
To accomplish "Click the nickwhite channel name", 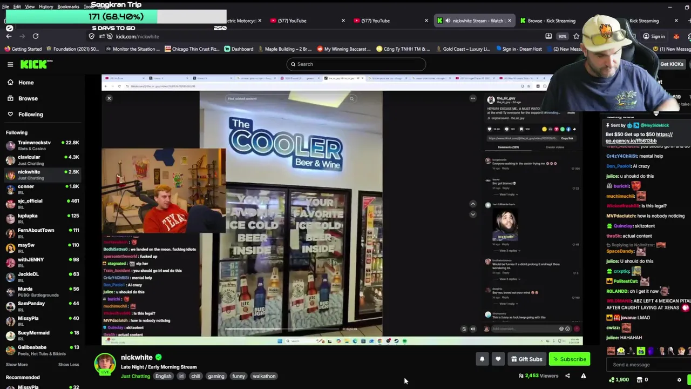I will (x=137, y=357).
